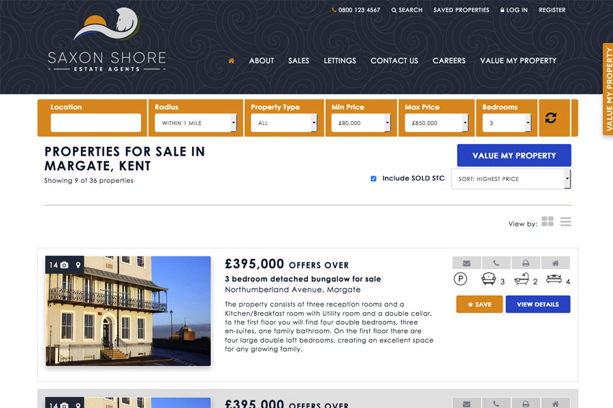
Task: Click the blue Value My Property button
Action: pos(514,156)
